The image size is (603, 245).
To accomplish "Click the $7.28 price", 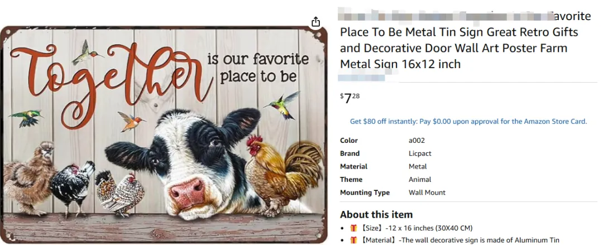I will click(350, 98).
